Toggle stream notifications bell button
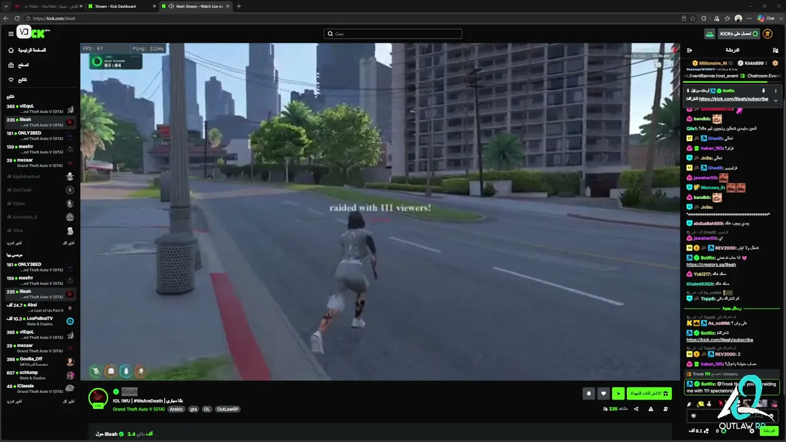 tap(588, 394)
